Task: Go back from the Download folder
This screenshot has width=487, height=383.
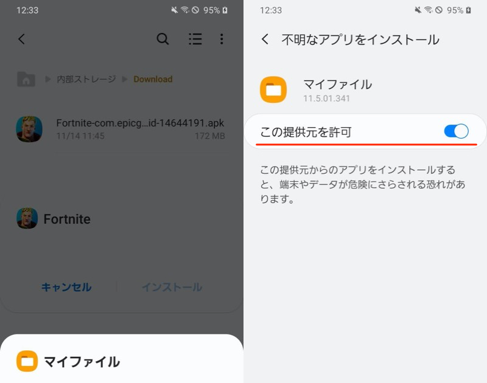Action: click(21, 39)
